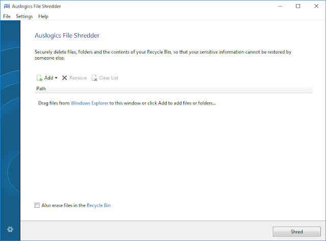326x241 pixels.
Task: Follow the Windows Explorer link
Action: pyautogui.click(x=90, y=103)
